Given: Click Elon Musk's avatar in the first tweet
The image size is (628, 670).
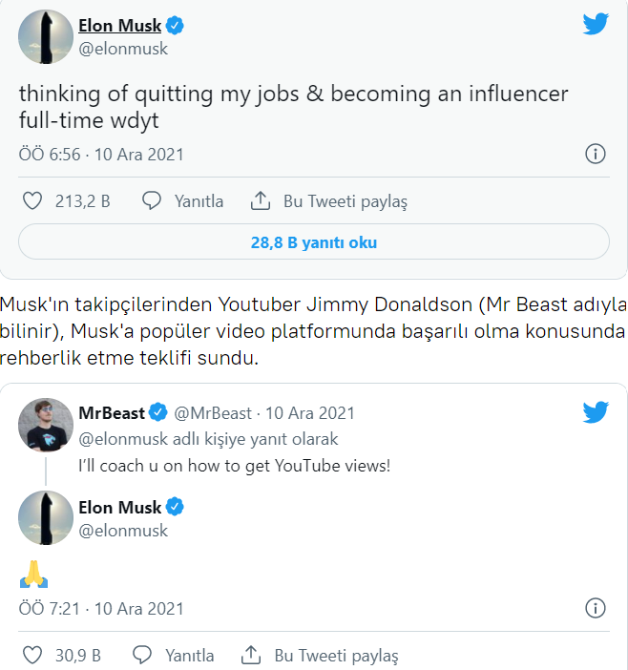Looking at the screenshot, I should click(x=46, y=36).
